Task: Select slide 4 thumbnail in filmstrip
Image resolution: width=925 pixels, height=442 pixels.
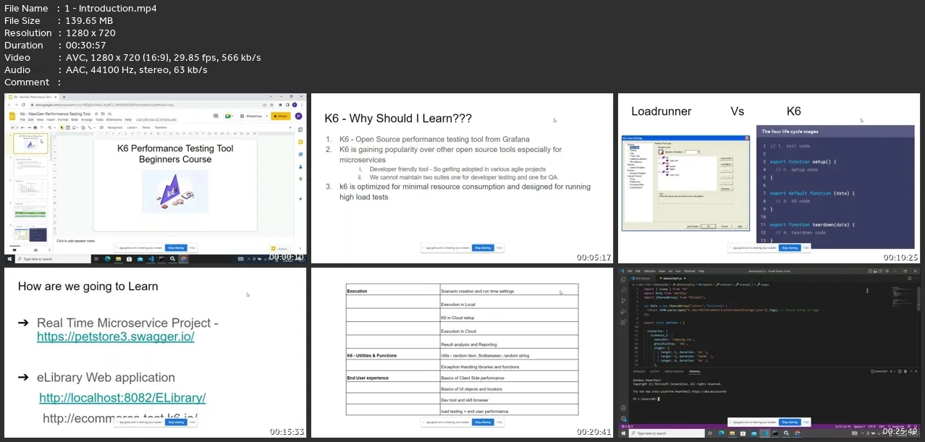Action: coord(30,211)
